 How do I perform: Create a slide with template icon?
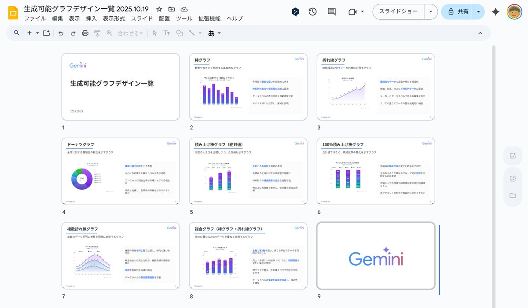46,33
